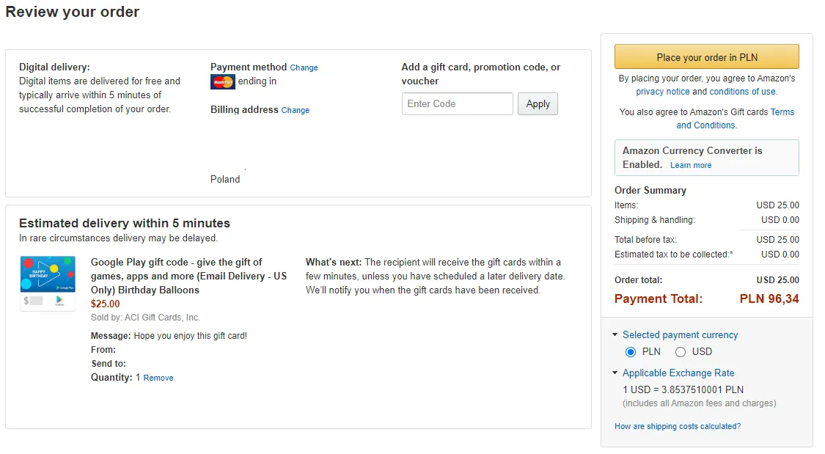825x454 pixels.
Task: Collapse the Applicable Exchange Rate section
Action: click(615, 373)
